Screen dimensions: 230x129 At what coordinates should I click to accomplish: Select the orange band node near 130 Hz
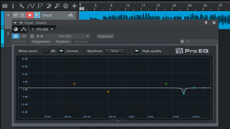75,84
